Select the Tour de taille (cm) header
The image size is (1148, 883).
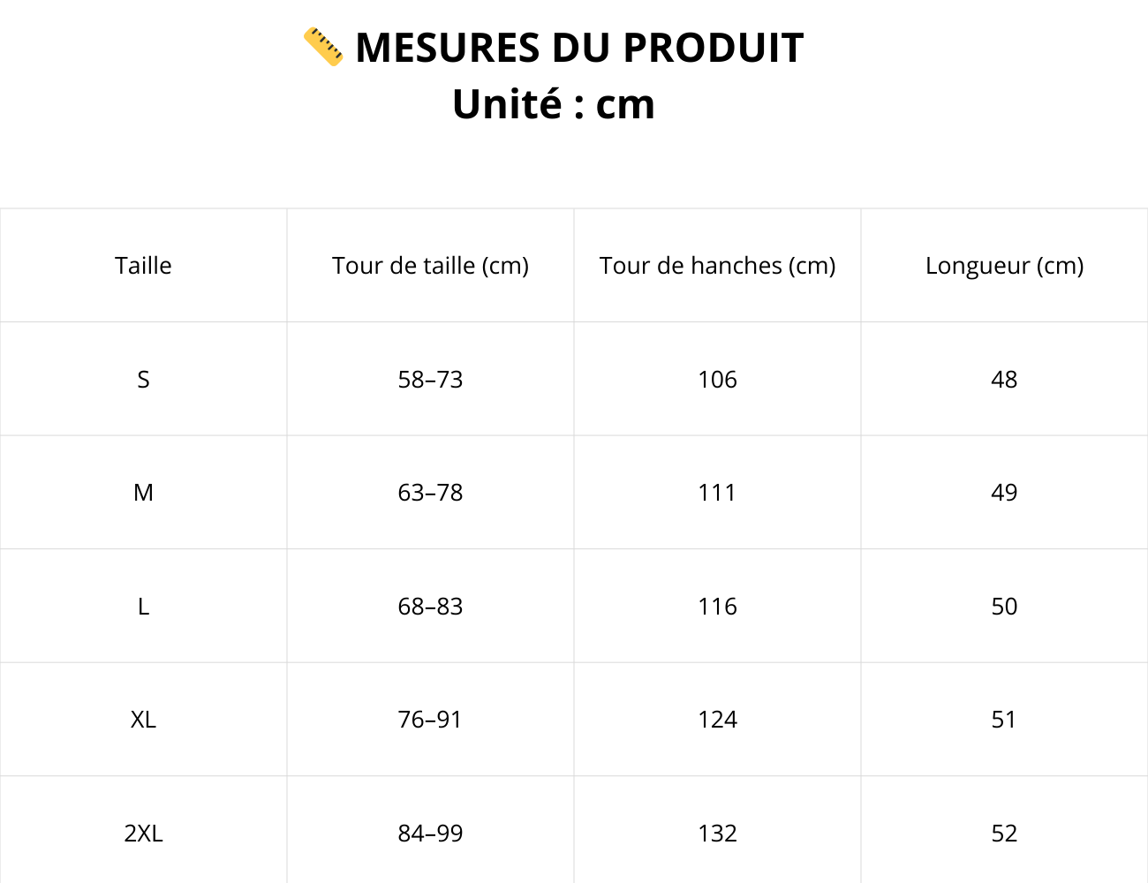[x=430, y=266]
